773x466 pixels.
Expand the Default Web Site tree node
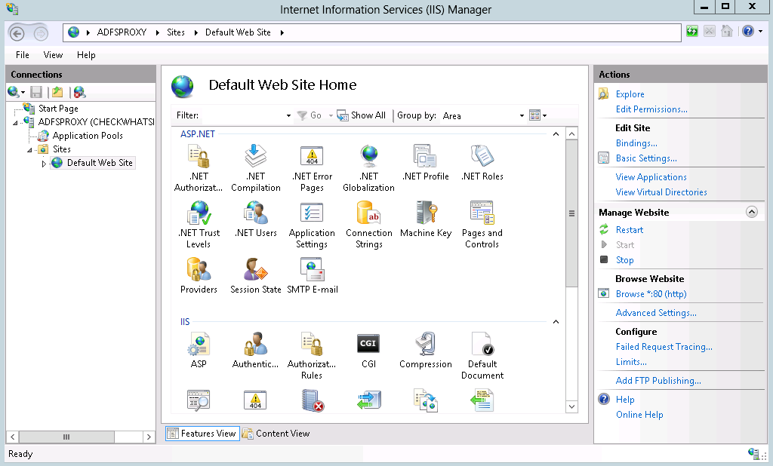[44, 164]
